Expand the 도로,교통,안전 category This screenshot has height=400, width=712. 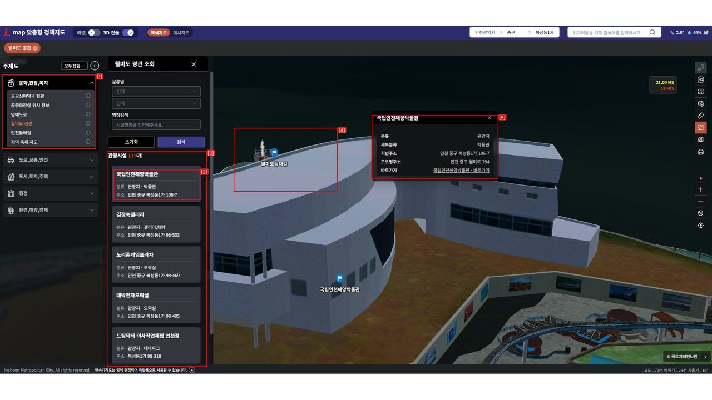pyautogui.click(x=50, y=160)
